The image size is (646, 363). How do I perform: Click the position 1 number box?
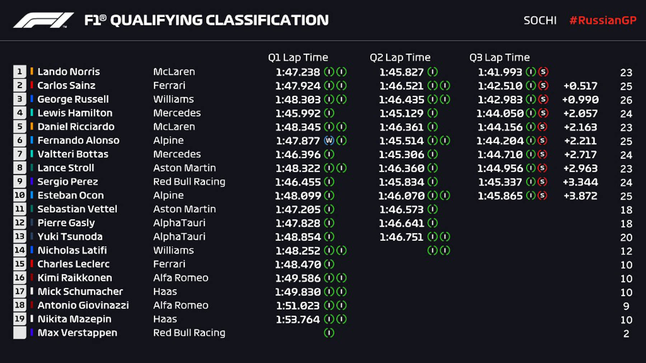tap(20, 72)
